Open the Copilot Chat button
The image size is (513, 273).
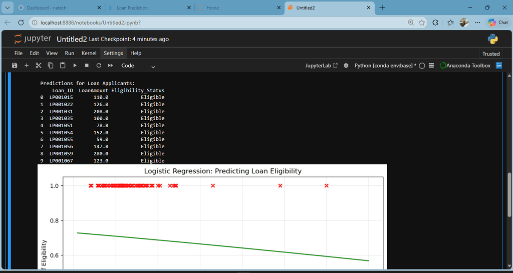498,23
